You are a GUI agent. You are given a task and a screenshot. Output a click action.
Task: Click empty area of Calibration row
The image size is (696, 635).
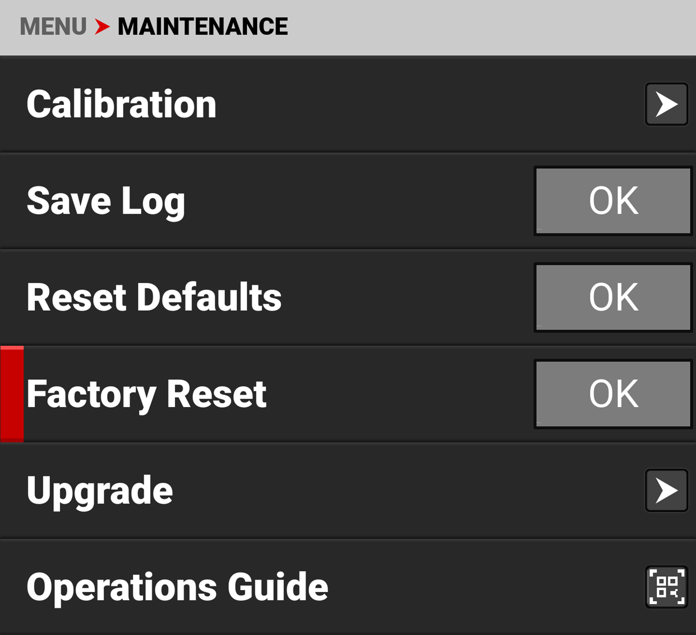427,104
